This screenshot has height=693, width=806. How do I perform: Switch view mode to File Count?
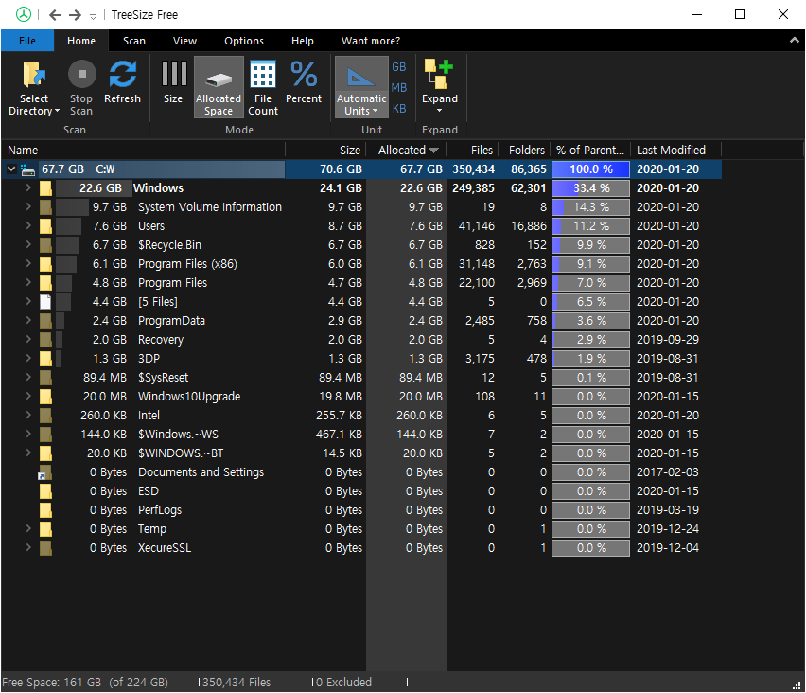pyautogui.click(x=263, y=87)
